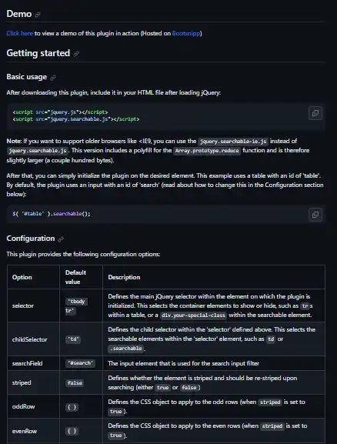This screenshot has height=444, width=337.
Task: Copy the script tags code block
Action: pyautogui.click(x=315, y=113)
